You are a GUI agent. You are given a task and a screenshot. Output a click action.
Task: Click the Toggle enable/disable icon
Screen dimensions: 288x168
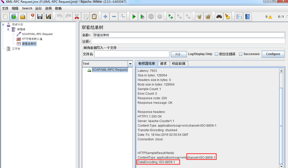point(122,16)
